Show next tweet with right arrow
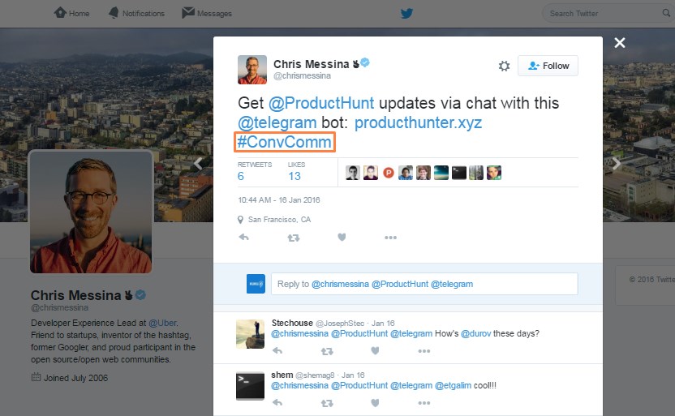Viewport: 675px width, 416px height. (616, 163)
